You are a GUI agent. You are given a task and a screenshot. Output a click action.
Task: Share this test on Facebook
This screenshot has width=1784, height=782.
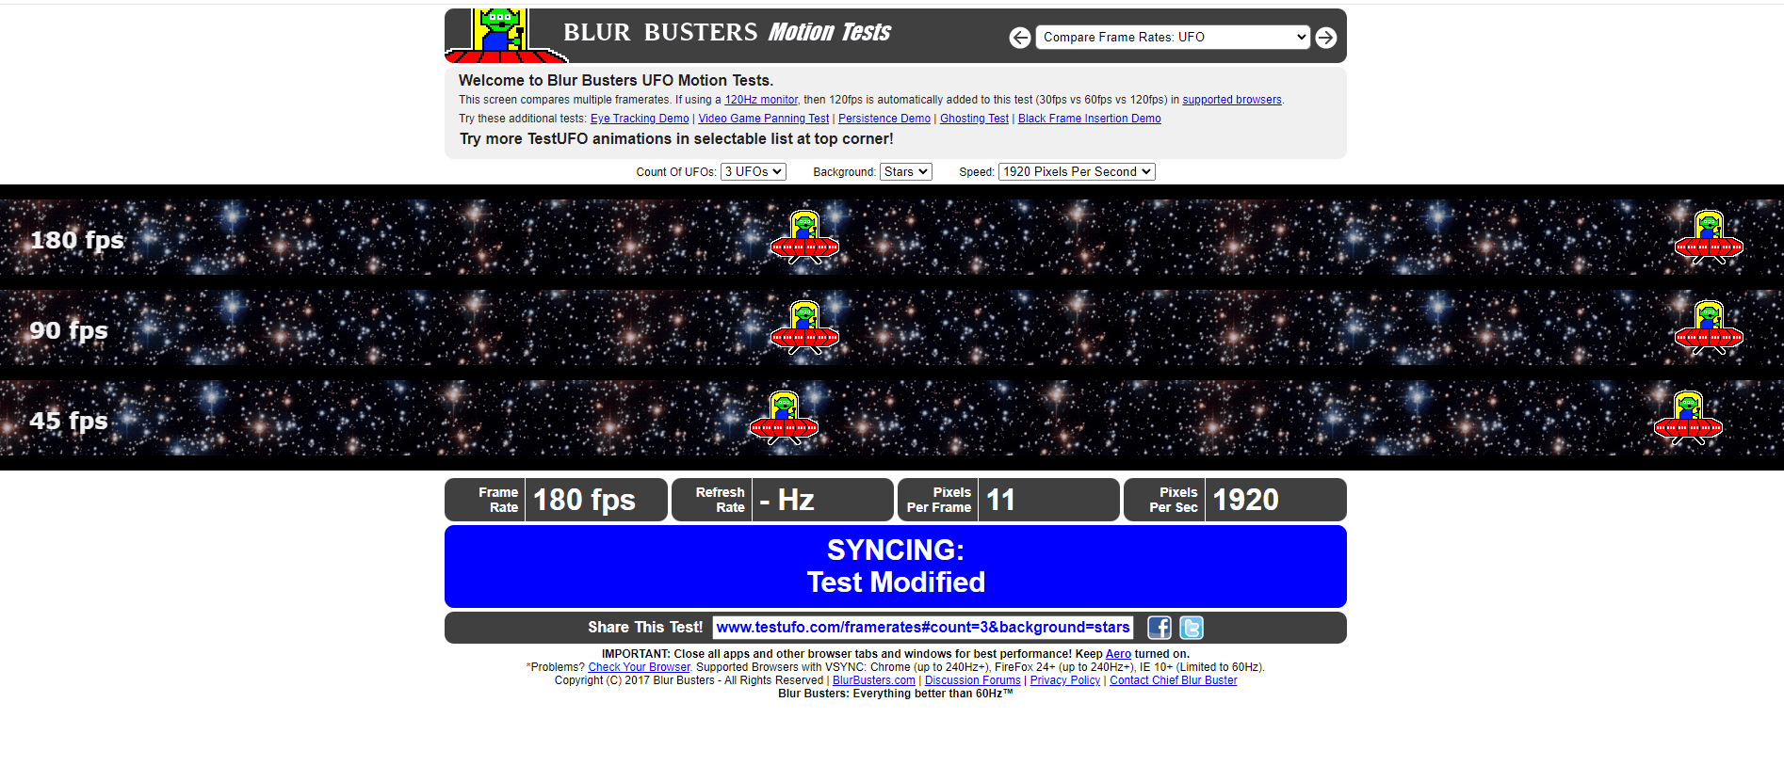pyautogui.click(x=1160, y=628)
